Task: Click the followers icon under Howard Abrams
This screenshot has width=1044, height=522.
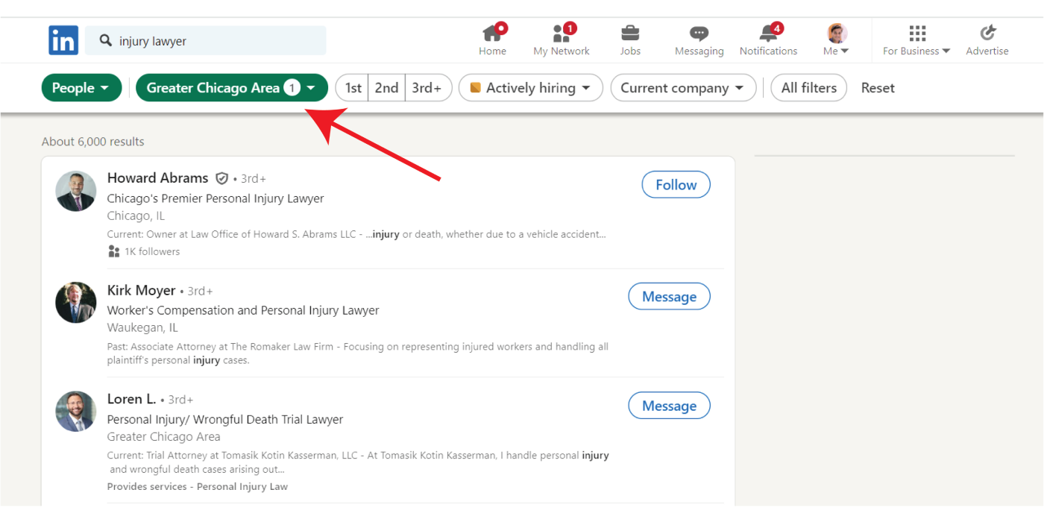Action: tap(113, 252)
